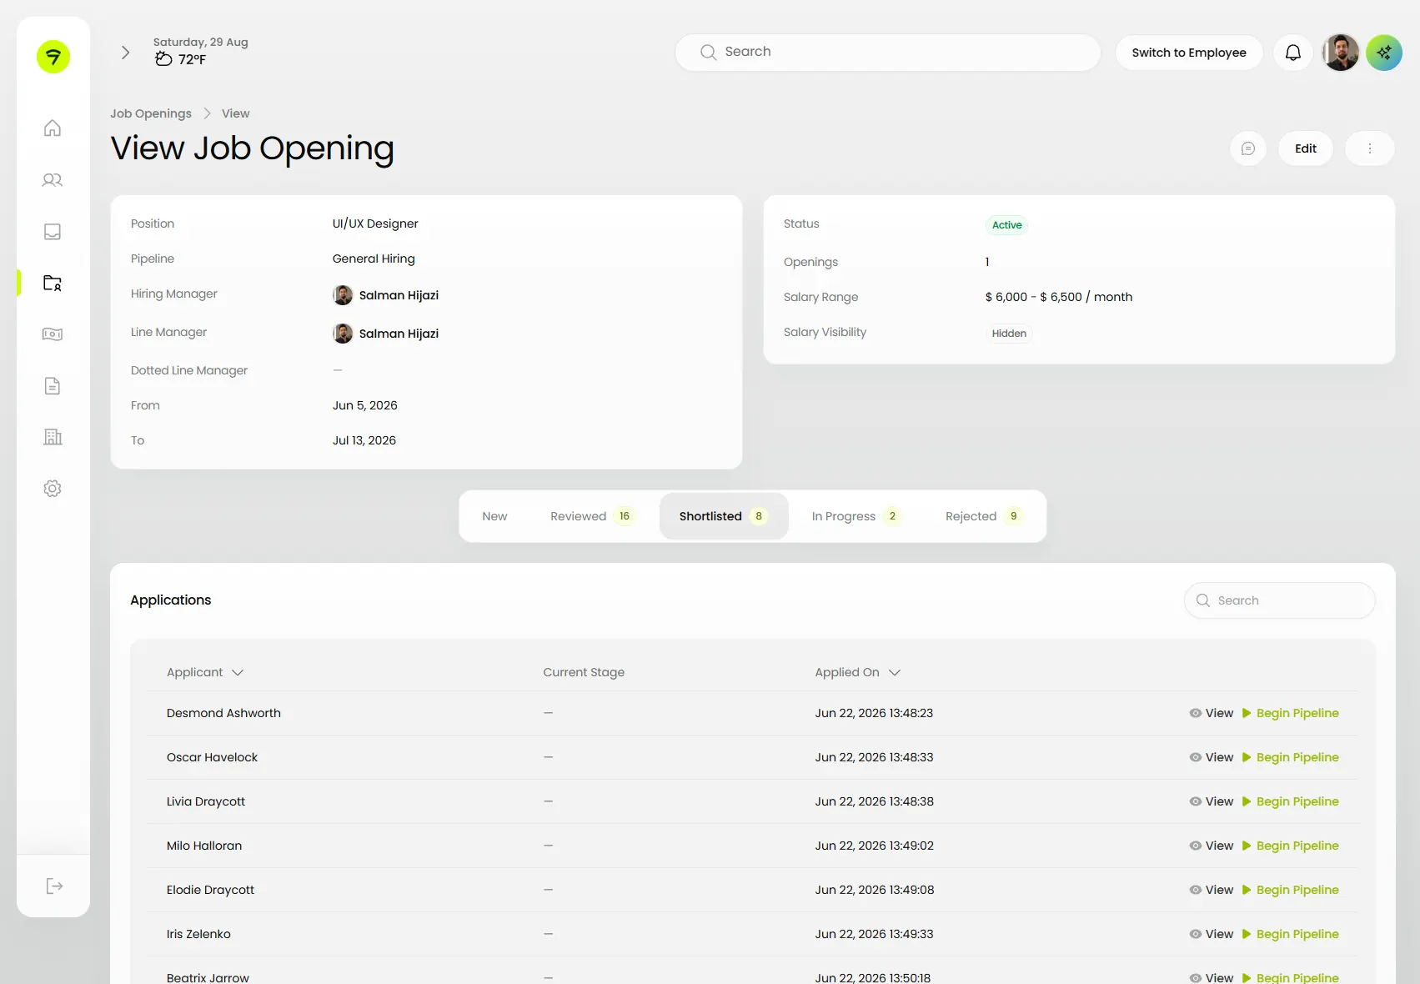The width and height of the screenshot is (1420, 984).
Task: Open the Inbox tray icon in sidebar
Action: point(53,232)
